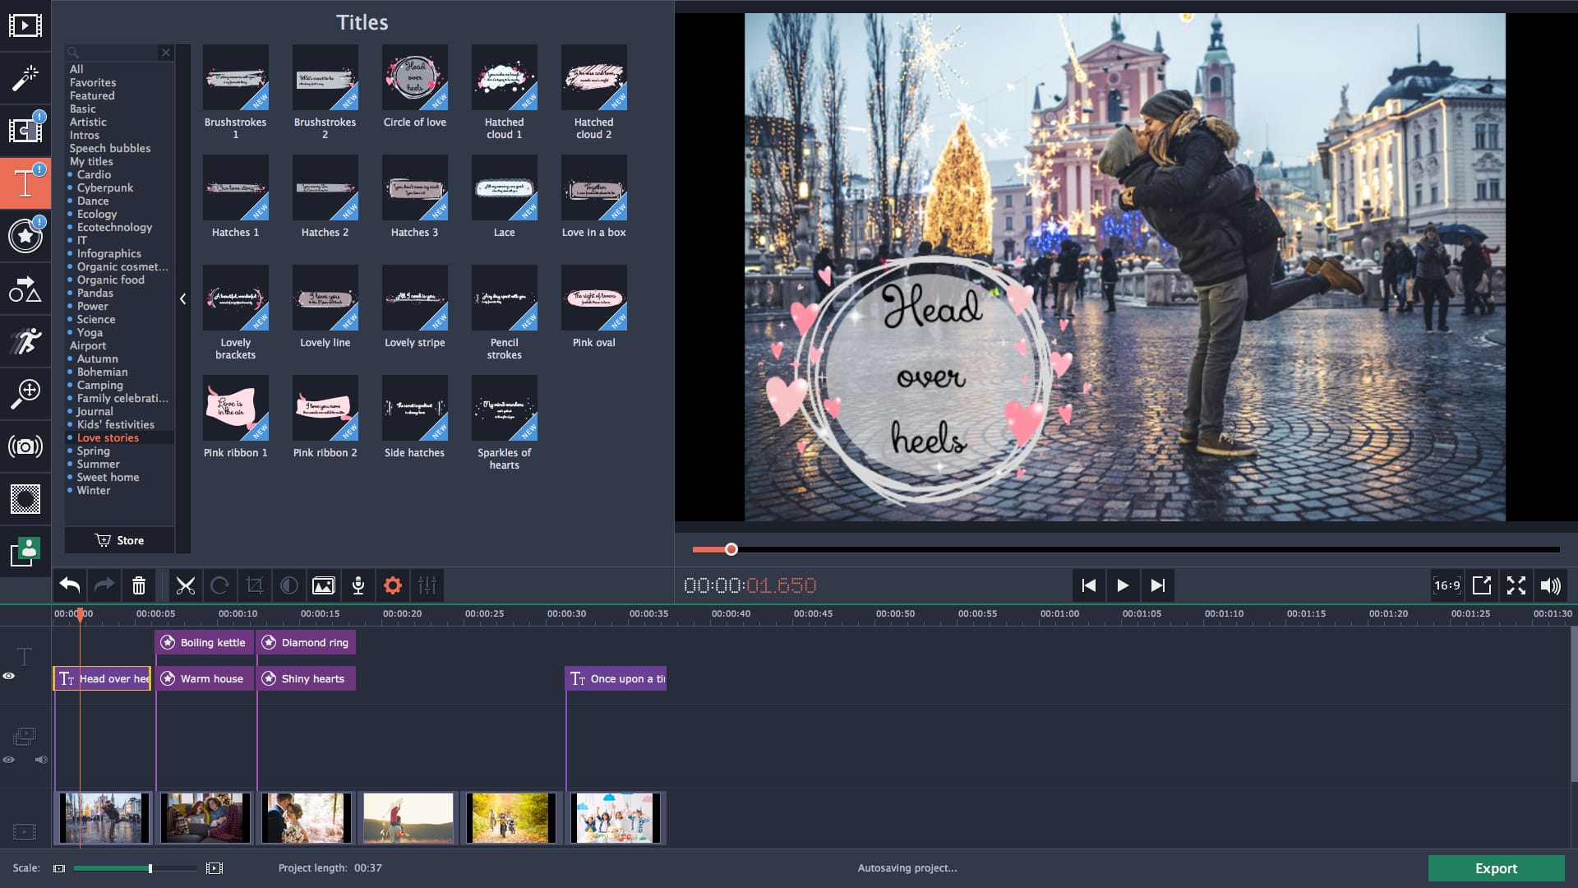Screen dimensions: 1578x888
Task: Select the Pan and Zoom tool
Action: coord(25,393)
